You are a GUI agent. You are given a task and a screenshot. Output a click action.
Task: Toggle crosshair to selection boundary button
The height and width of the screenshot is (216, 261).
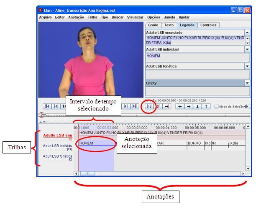pyautogui.click(x=166, y=106)
